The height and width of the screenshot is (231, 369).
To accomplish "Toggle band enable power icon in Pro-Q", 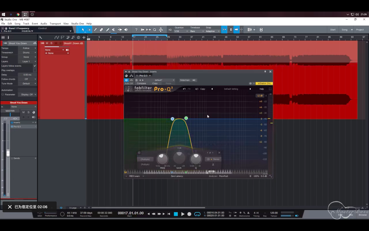I will [139, 153].
